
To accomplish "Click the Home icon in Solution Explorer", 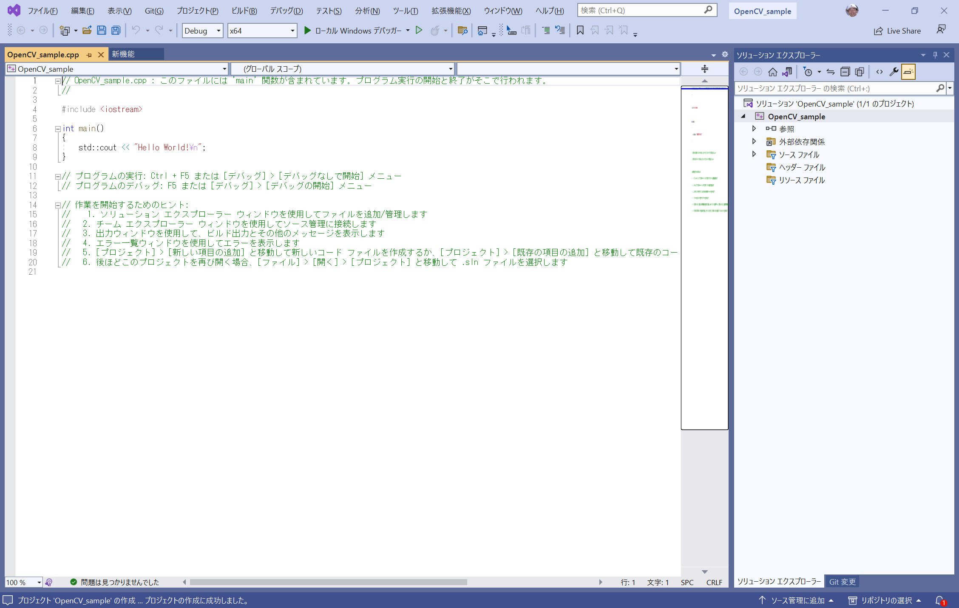I will 772,72.
